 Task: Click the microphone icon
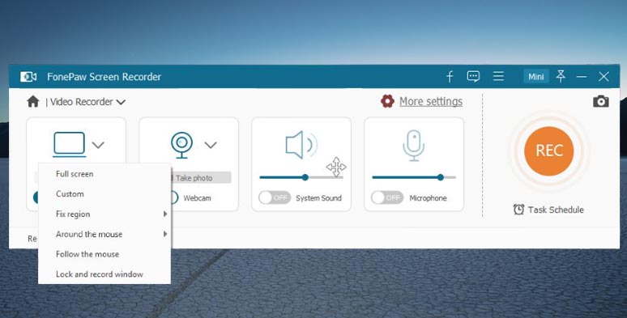[413, 145]
